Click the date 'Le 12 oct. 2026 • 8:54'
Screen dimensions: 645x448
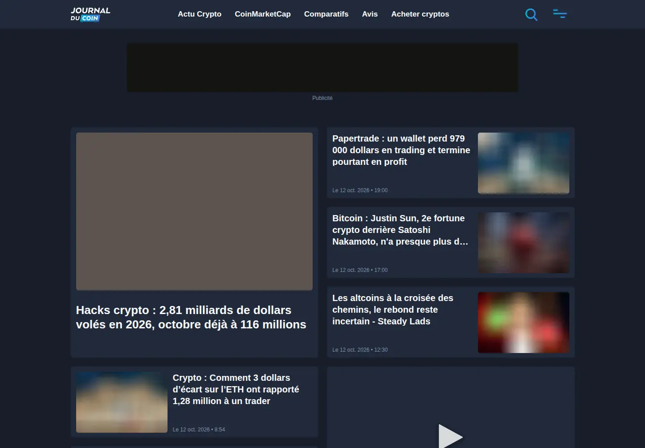[x=199, y=430]
